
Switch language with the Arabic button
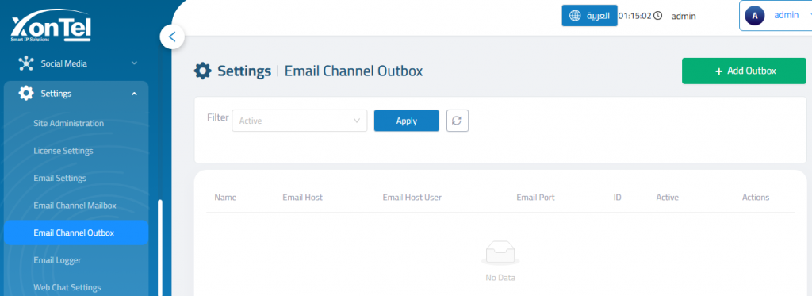[x=589, y=16]
